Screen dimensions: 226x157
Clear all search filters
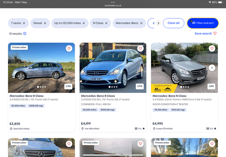(174, 23)
